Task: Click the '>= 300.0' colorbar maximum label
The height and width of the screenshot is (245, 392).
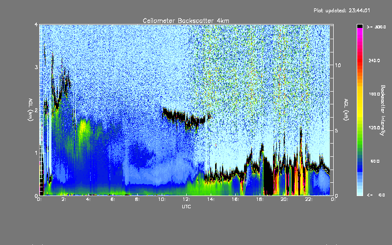Action: pos(376,27)
